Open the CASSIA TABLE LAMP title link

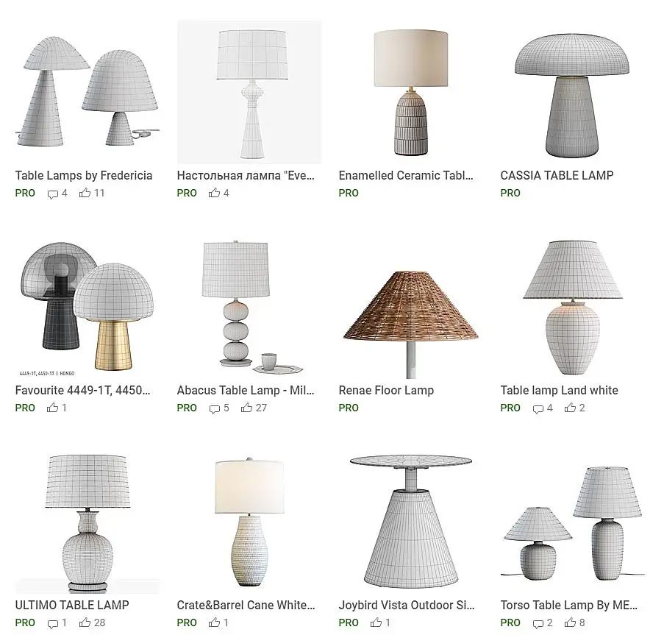pyautogui.click(x=557, y=175)
